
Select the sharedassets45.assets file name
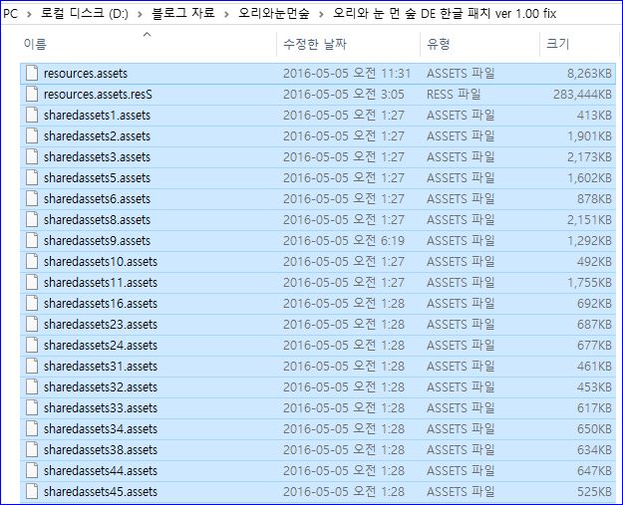[x=101, y=491]
